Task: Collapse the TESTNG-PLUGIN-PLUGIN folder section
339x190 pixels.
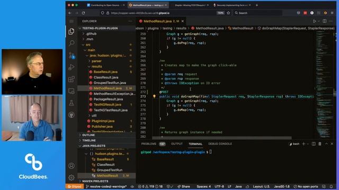Action: tap(100, 28)
